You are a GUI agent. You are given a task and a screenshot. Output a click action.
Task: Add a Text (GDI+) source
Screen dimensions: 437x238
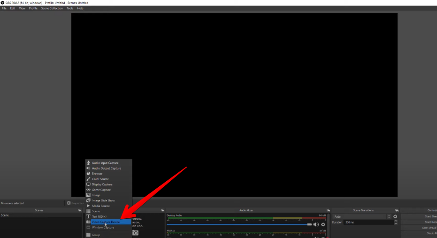[x=108, y=216]
